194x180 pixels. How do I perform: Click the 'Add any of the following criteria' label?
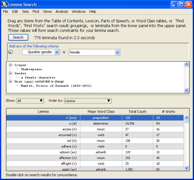(x=34, y=46)
